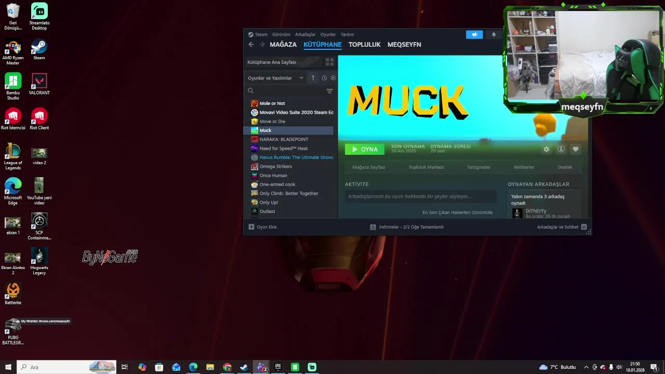Switch to TOPLULUK tab
The image size is (665, 374).
(x=365, y=45)
